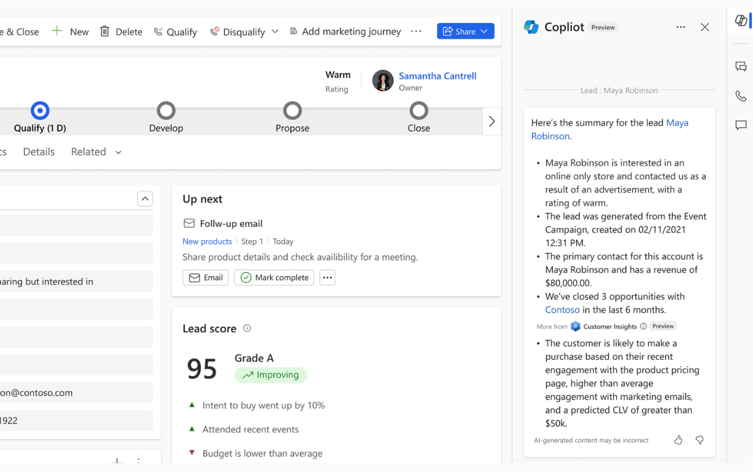The height and width of the screenshot is (472, 753).
Task: Advance process stages with right arrow
Action: (x=492, y=121)
